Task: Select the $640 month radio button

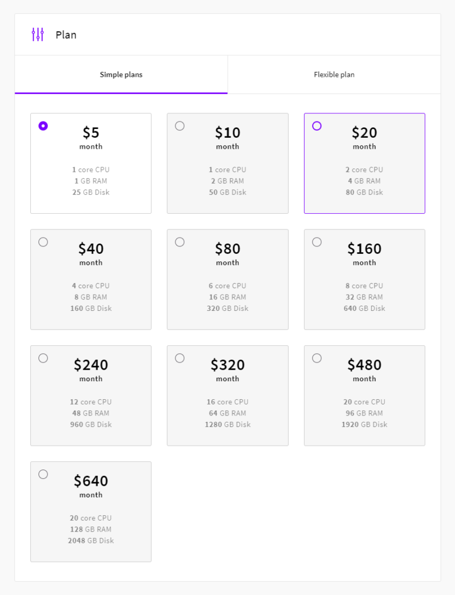Action: (43, 474)
